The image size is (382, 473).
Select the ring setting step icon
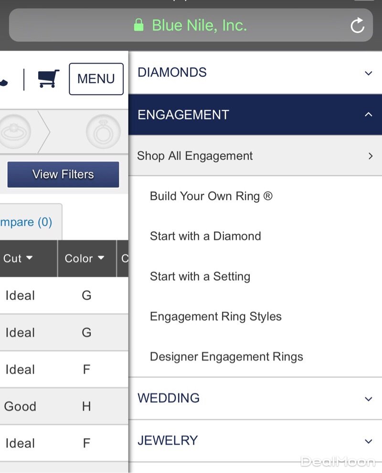pyautogui.click(x=14, y=131)
